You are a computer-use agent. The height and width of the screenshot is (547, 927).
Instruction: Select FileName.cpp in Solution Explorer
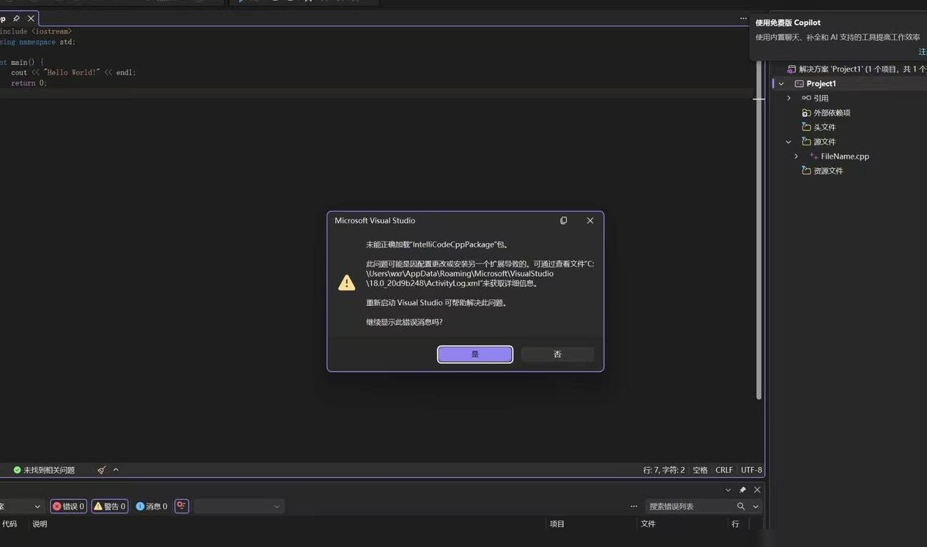pos(845,157)
